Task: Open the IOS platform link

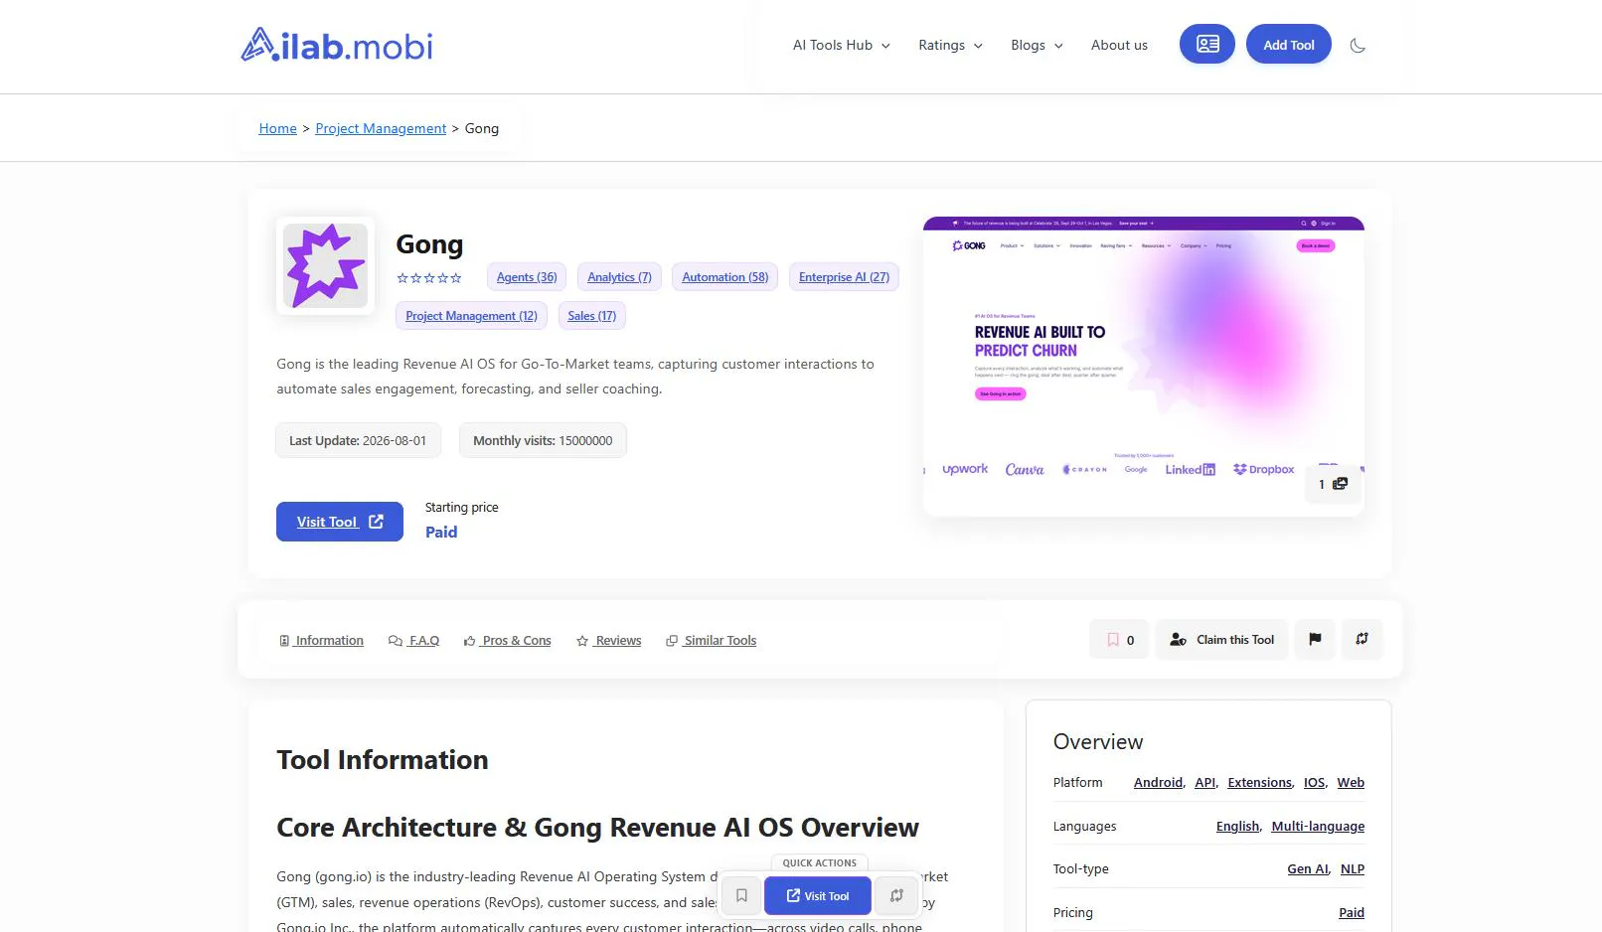Action: [1315, 783]
